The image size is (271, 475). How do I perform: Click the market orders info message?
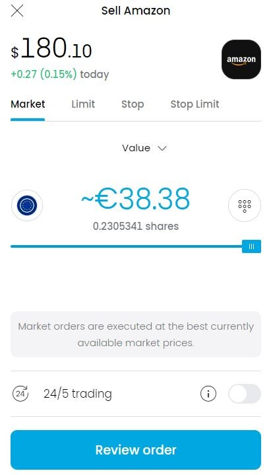click(x=136, y=334)
